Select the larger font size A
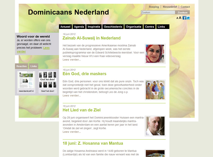The image size is (213, 157). click(x=180, y=18)
